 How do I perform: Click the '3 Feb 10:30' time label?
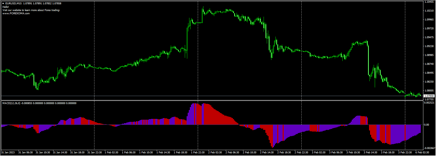[x=353, y=153]
